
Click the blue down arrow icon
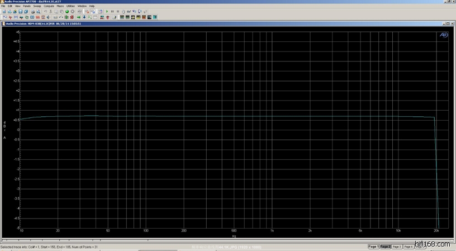tap(84, 17)
